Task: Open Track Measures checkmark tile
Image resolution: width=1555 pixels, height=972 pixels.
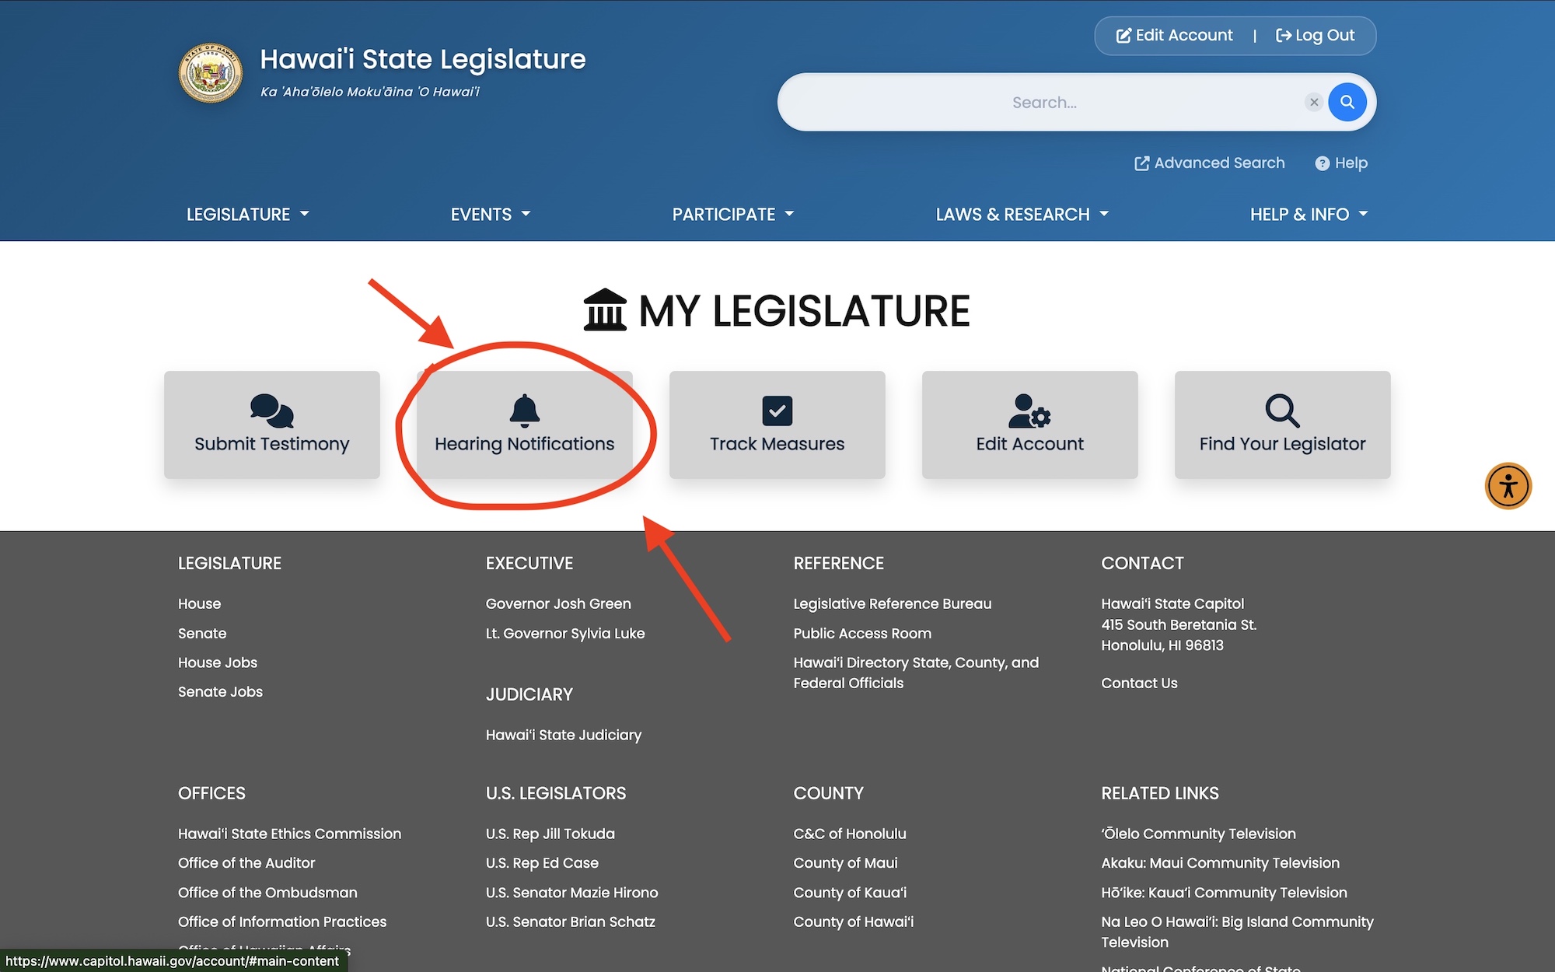Action: point(777,425)
